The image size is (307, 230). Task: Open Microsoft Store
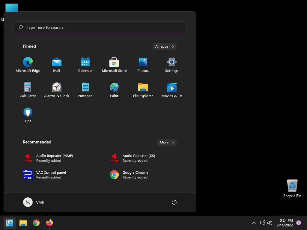tap(114, 65)
